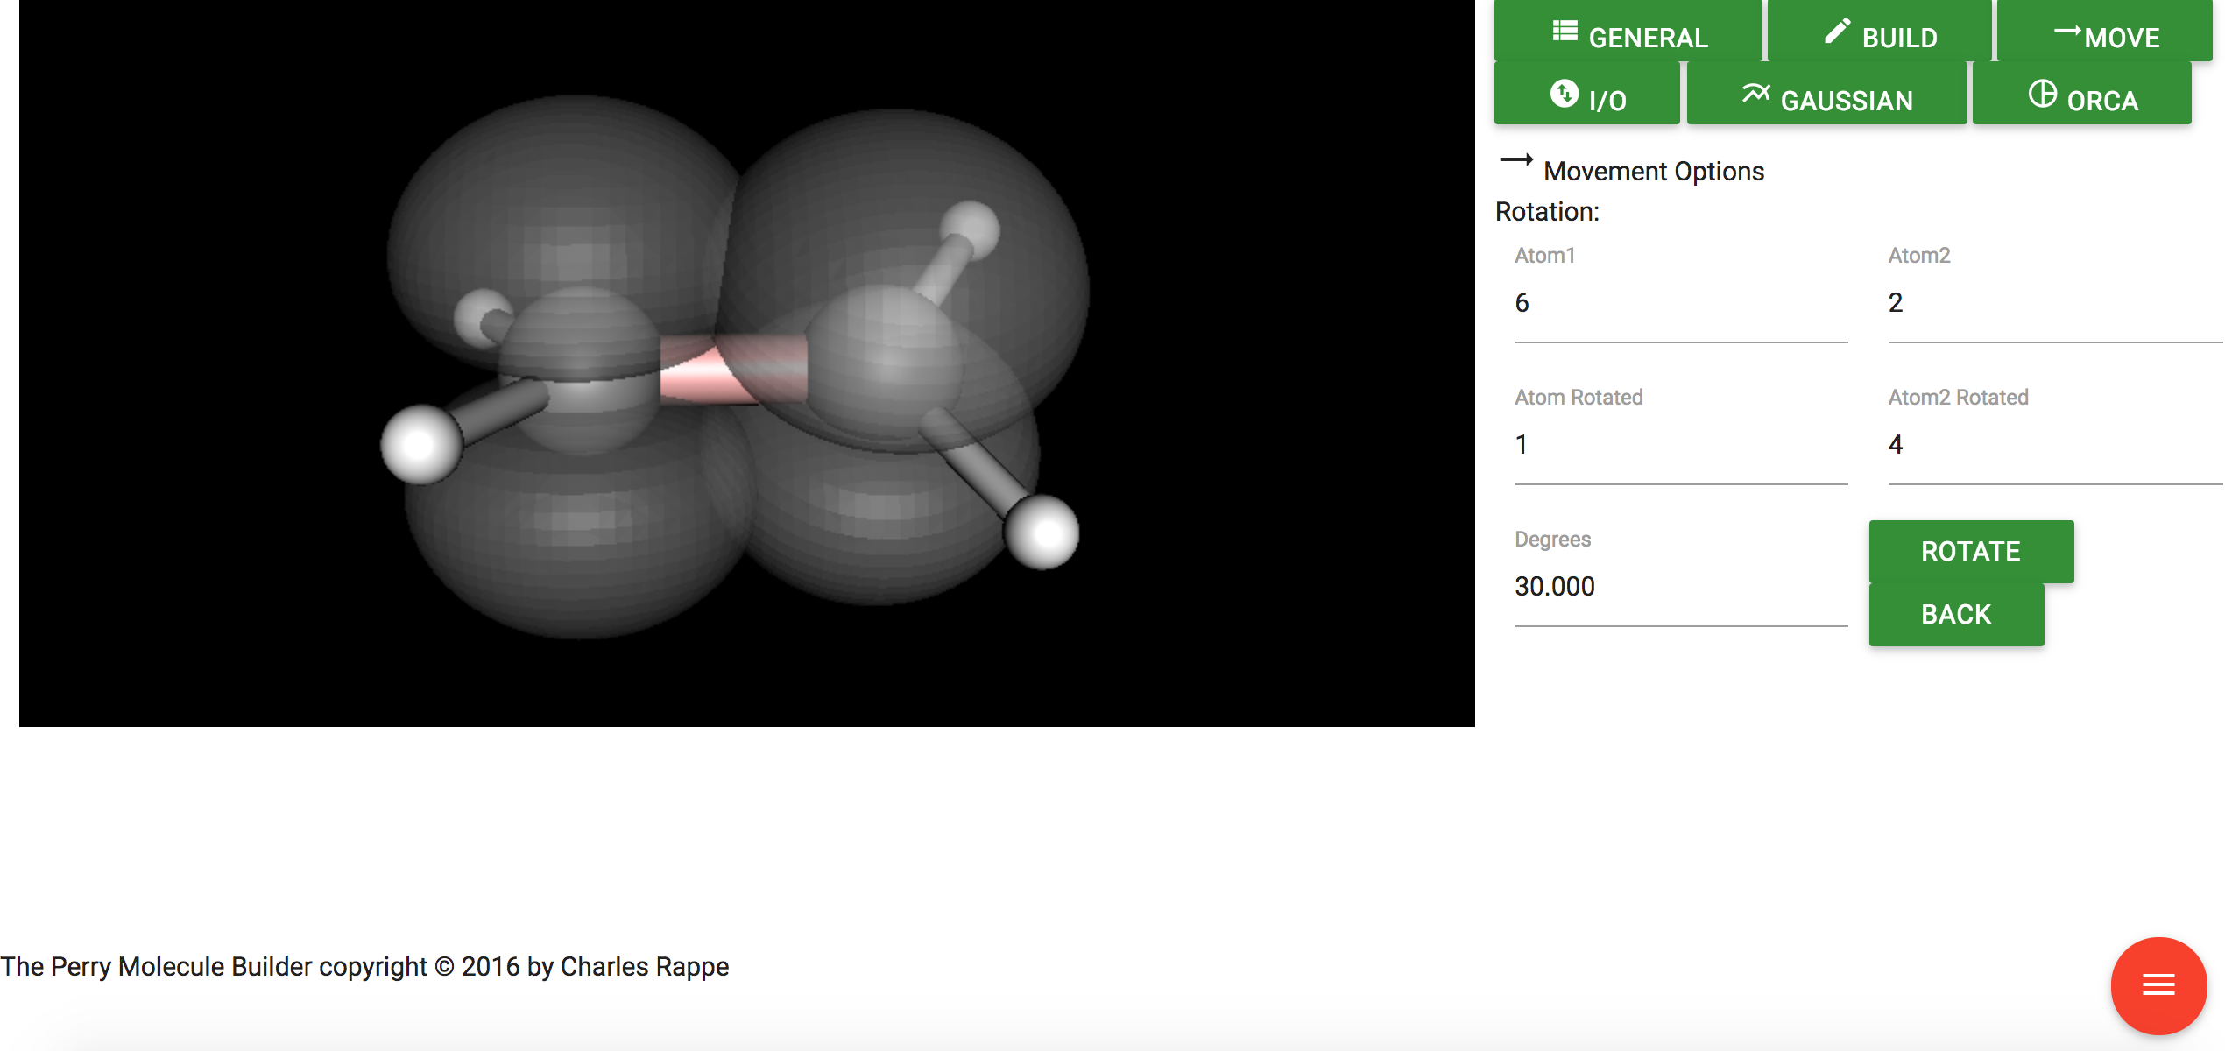Viewport: 2225px width, 1051px height.
Task: Click the Atom Rotated input field
Action: 1680,446
